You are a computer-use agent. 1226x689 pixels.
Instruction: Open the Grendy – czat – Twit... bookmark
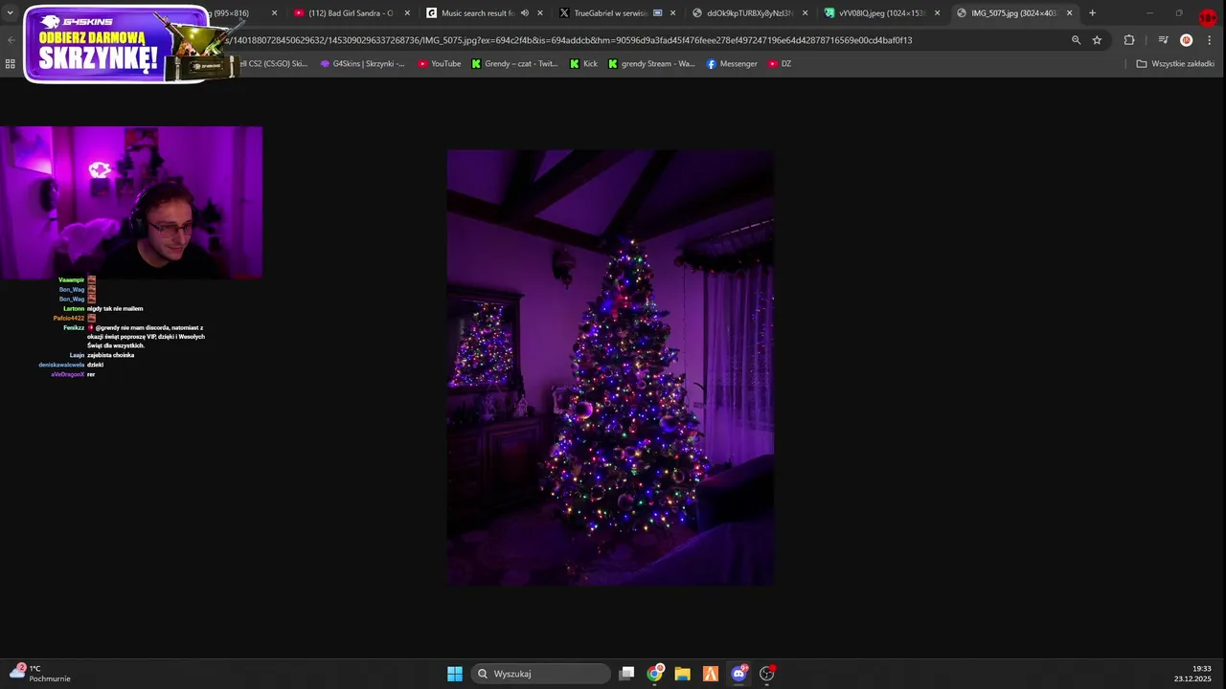514,64
